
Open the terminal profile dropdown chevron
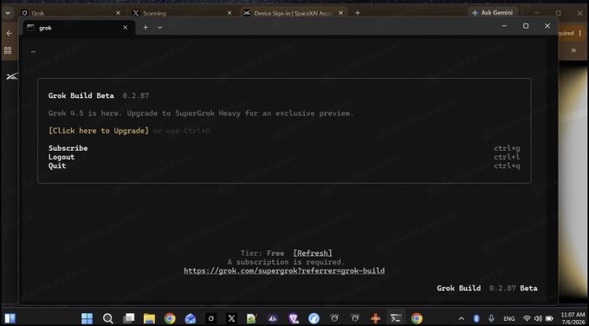click(x=159, y=28)
